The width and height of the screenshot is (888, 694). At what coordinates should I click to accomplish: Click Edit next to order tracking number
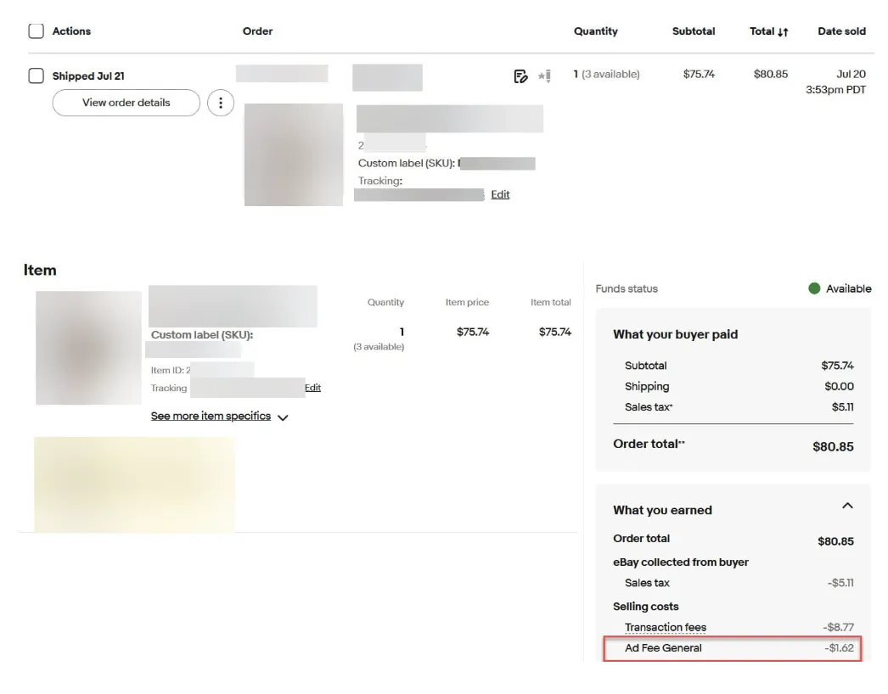pyautogui.click(x=500, y=194)
